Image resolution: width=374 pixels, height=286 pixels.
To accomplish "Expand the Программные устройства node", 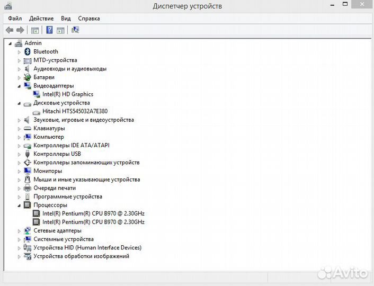I will coord(19,197).
